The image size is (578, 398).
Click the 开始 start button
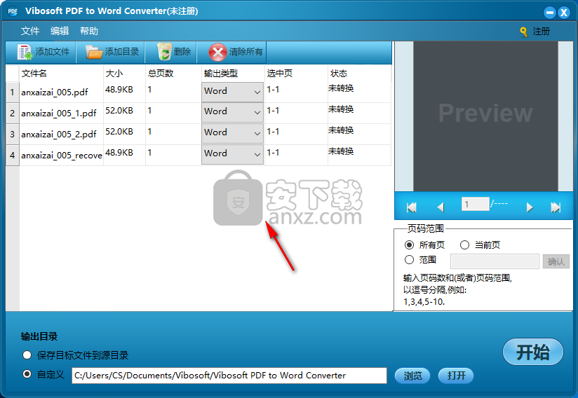pos(532,352)
